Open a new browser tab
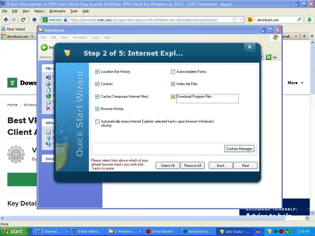Screen dimensions: 315x236 coord(304,36)
